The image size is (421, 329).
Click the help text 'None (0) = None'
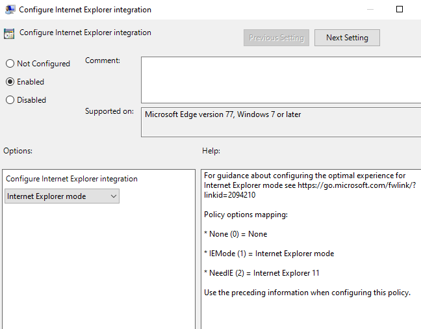(x=235, y=234)
